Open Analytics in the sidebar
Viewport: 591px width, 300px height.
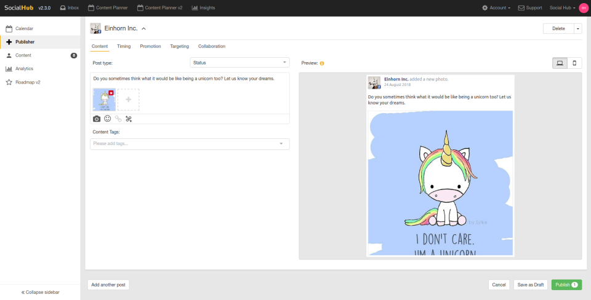40,68
